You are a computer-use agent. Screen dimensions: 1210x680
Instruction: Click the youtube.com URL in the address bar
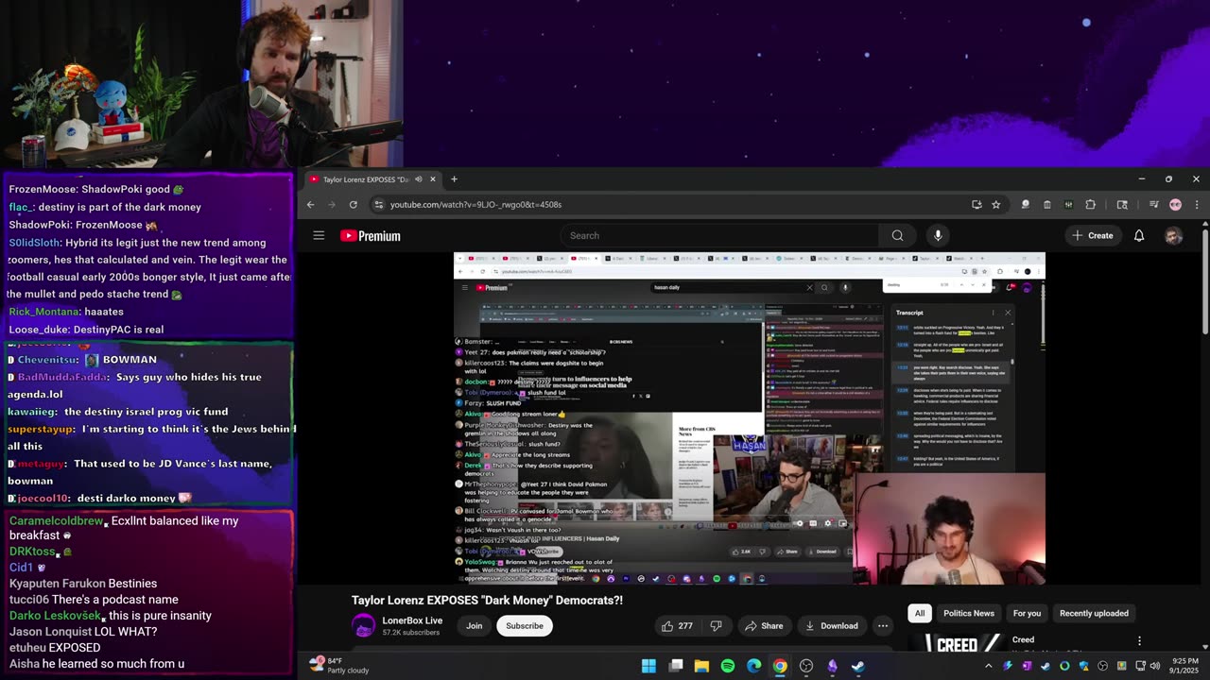pyautogui.click(x=475, y=204)
